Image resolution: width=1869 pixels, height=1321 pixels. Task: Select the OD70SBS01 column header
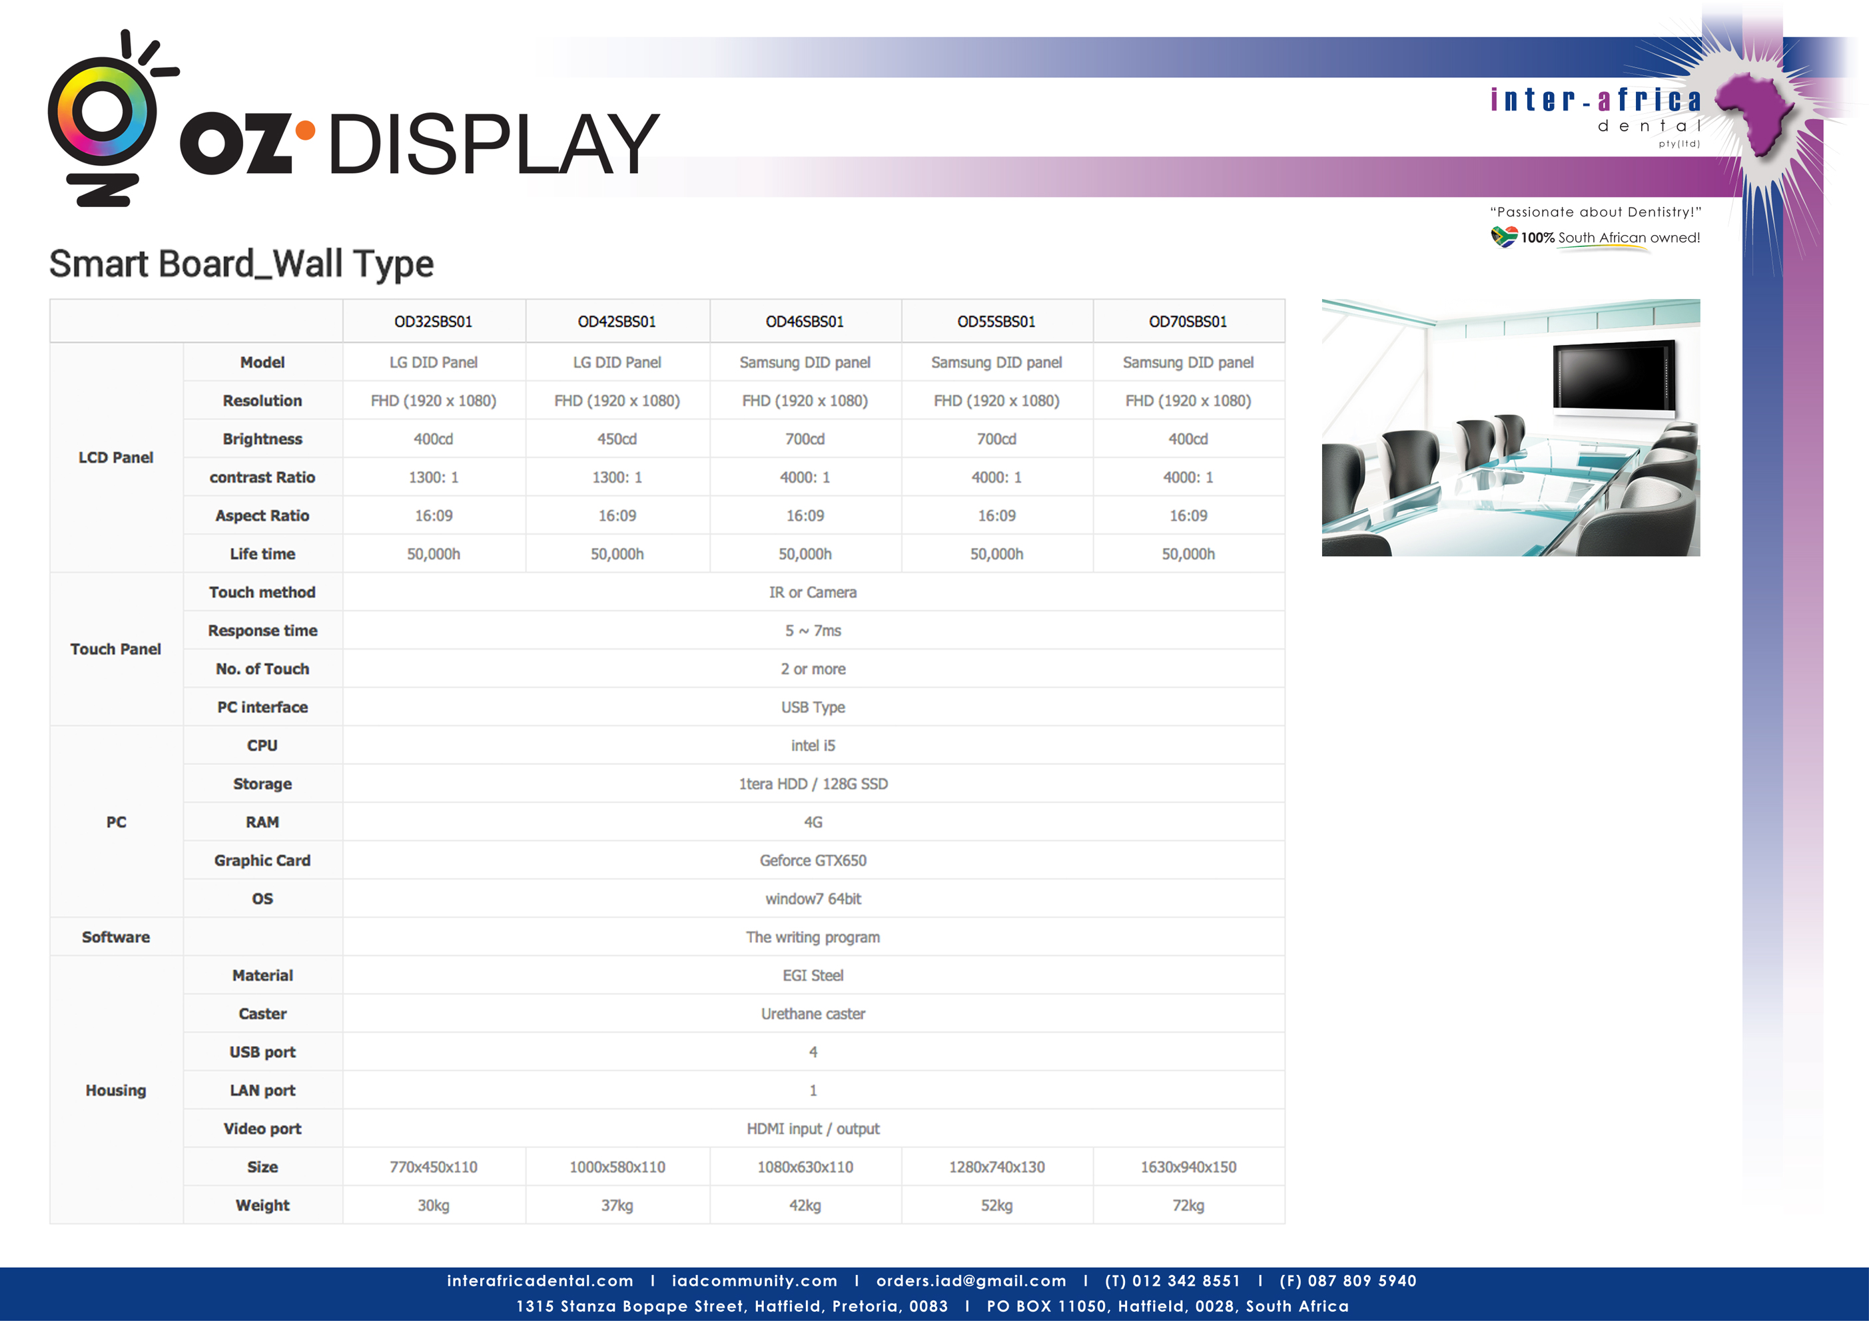coord(1188,322)
